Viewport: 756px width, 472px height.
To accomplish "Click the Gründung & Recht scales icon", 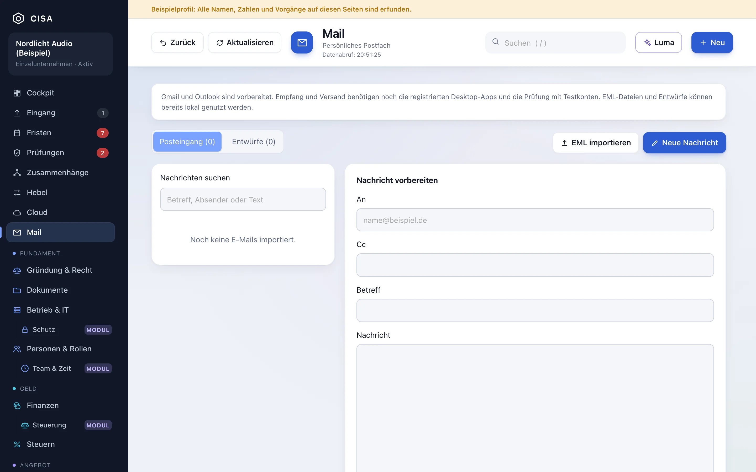I will point(17,270).
